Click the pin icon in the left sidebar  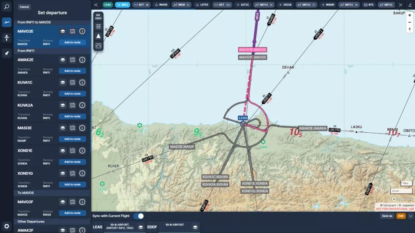[6, 53]
